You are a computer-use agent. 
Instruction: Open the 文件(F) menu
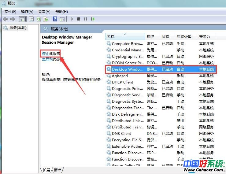pyautogui.click(x=10, y=12)
